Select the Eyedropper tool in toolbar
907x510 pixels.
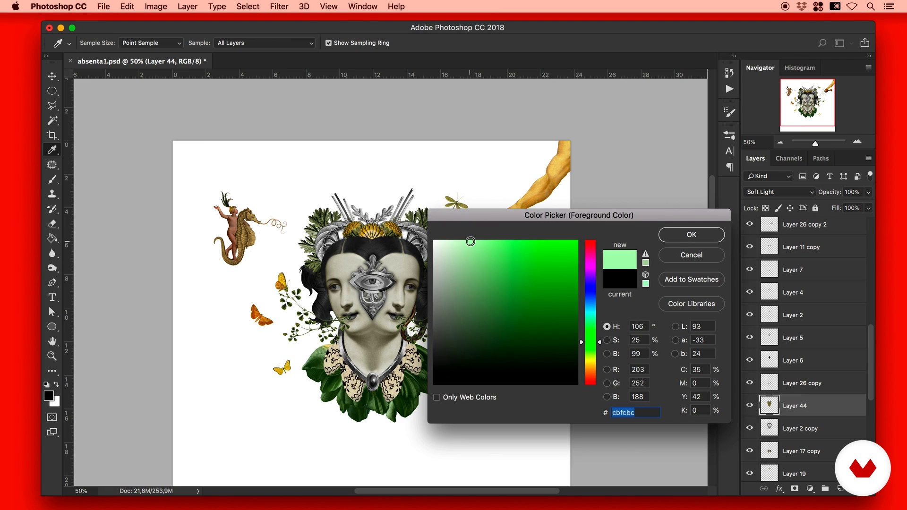click(52, 150)
